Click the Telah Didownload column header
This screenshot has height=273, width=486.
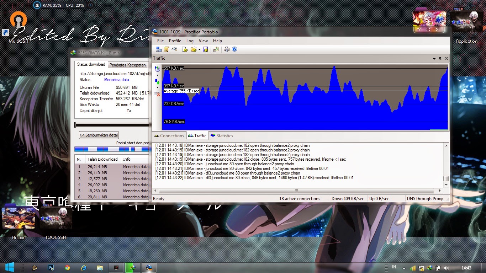pos(103,159)
